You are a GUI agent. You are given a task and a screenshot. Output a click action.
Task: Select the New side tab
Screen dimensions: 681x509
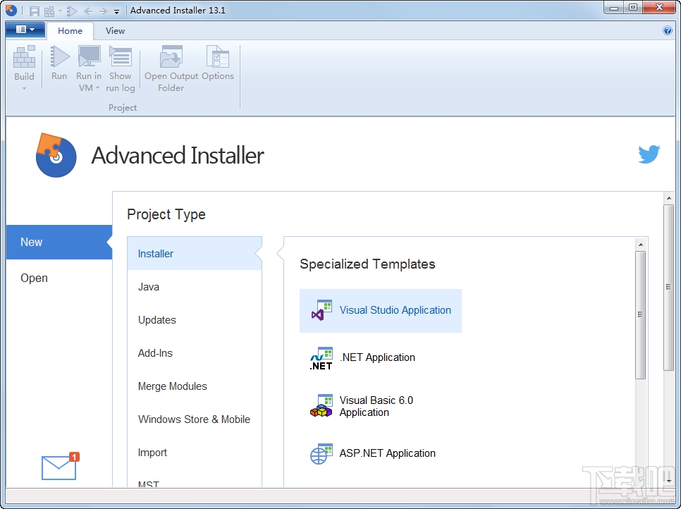(x=59, y=242)
